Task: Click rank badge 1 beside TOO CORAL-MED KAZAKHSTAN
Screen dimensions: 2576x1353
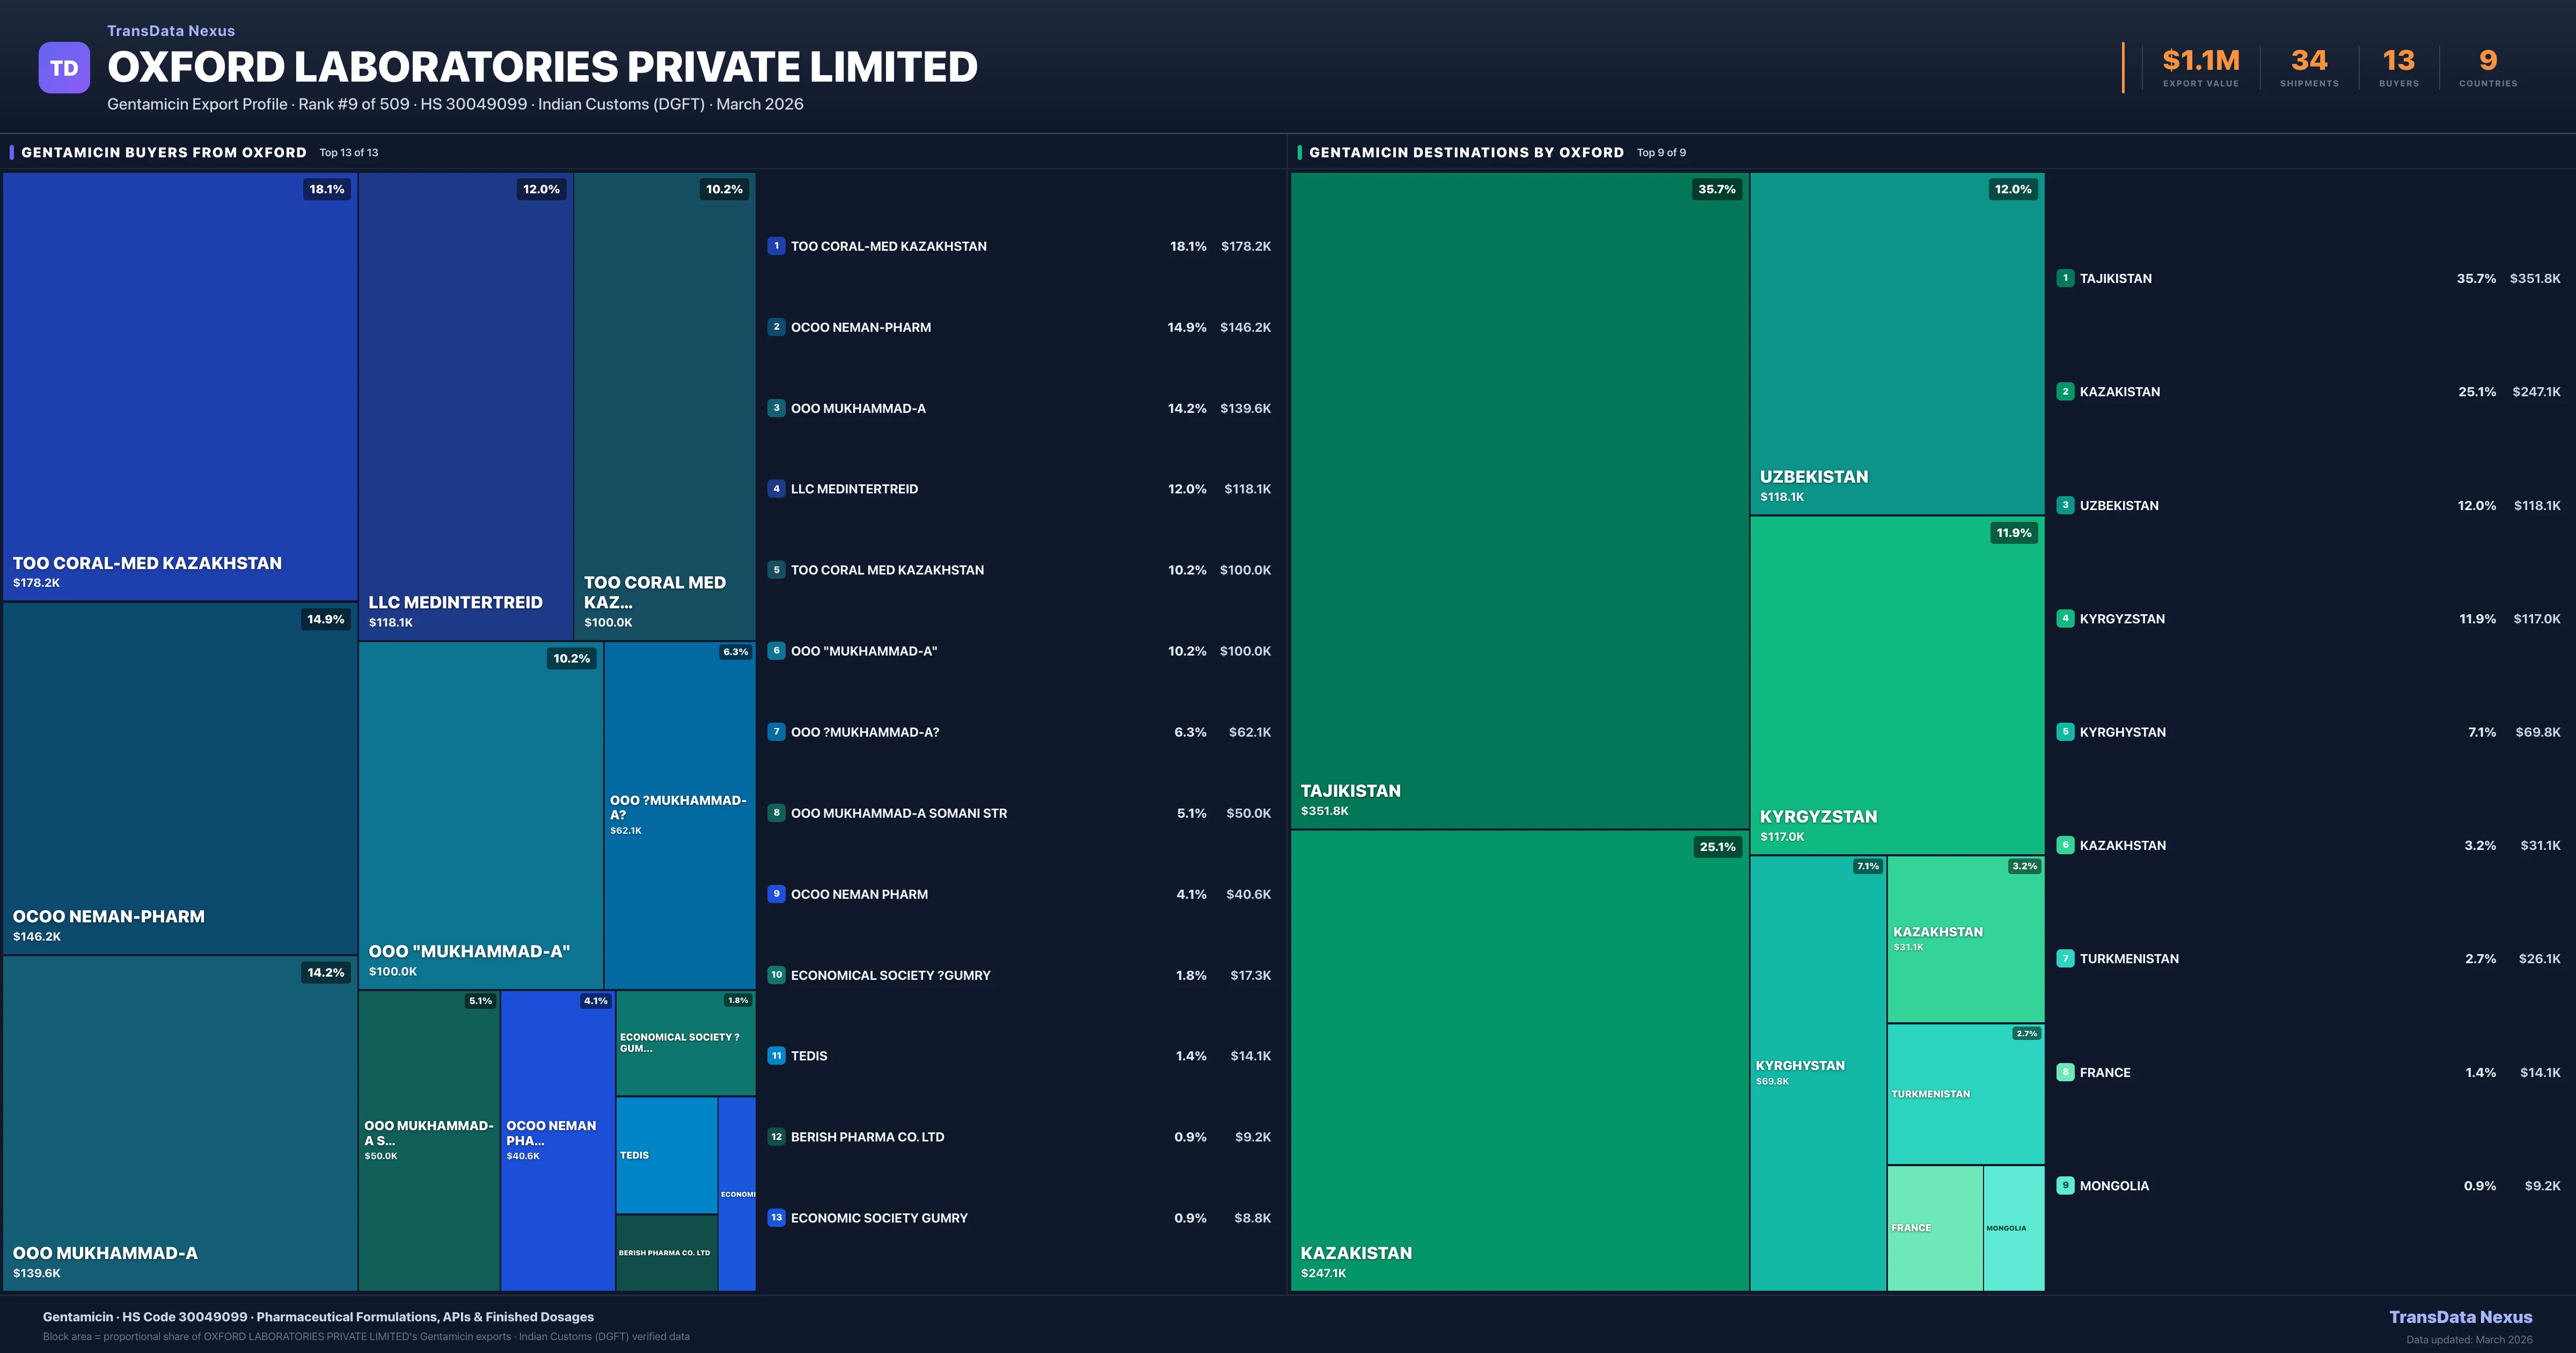Action: [776, 246]
